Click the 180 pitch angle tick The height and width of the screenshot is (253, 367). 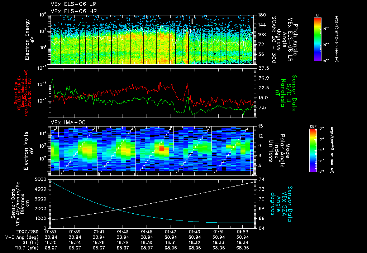point(262,15)
